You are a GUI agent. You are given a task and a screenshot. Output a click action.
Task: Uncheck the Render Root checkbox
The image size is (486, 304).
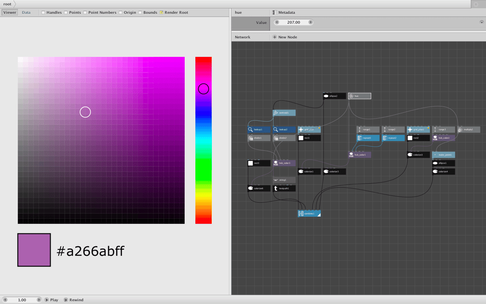161,13
